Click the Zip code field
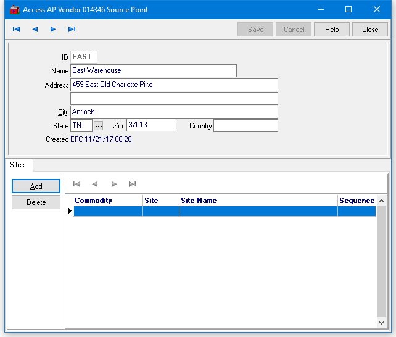This screenshot has width=396, height=337. [151, 125]
